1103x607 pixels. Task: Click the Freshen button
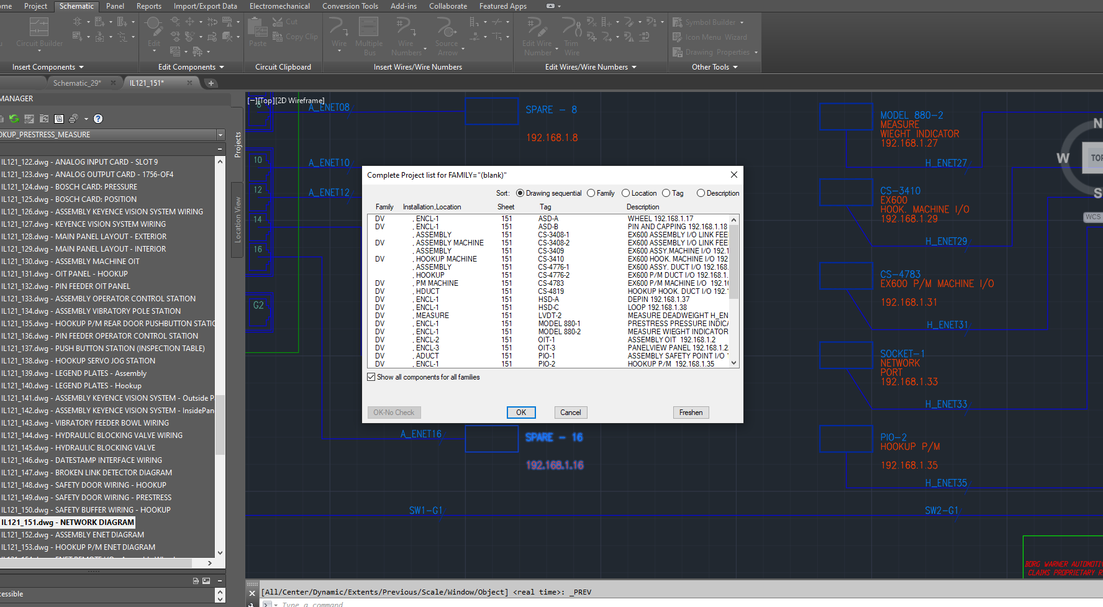click(x=691, y=413)
